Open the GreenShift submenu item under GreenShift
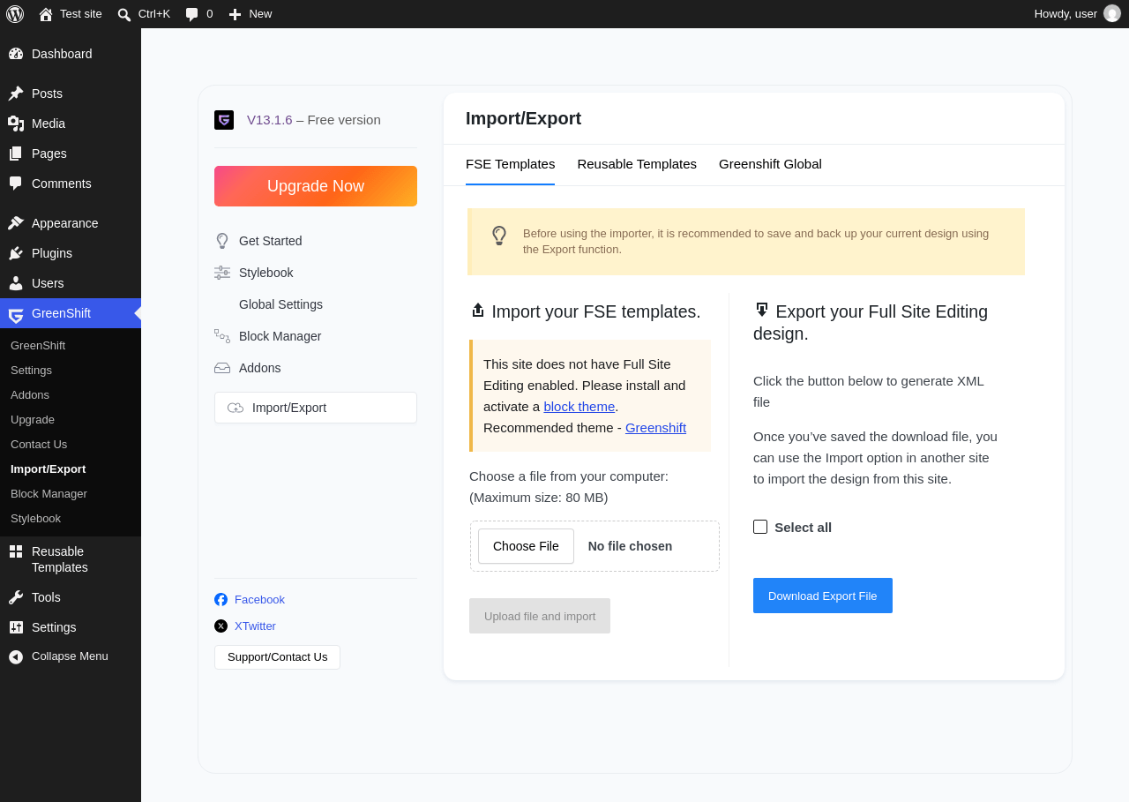 38,346
